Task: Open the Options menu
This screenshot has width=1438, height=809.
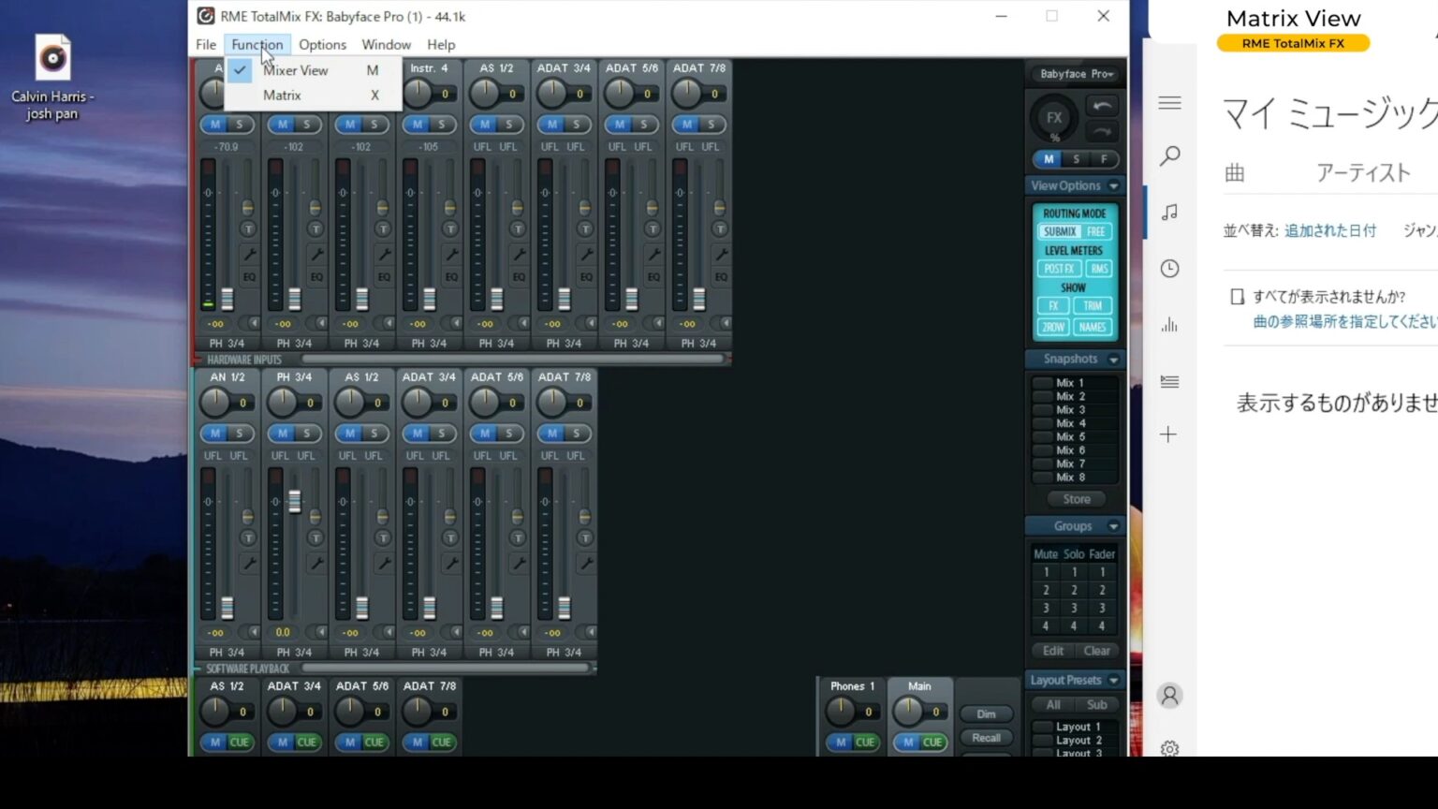Action: 322,44
